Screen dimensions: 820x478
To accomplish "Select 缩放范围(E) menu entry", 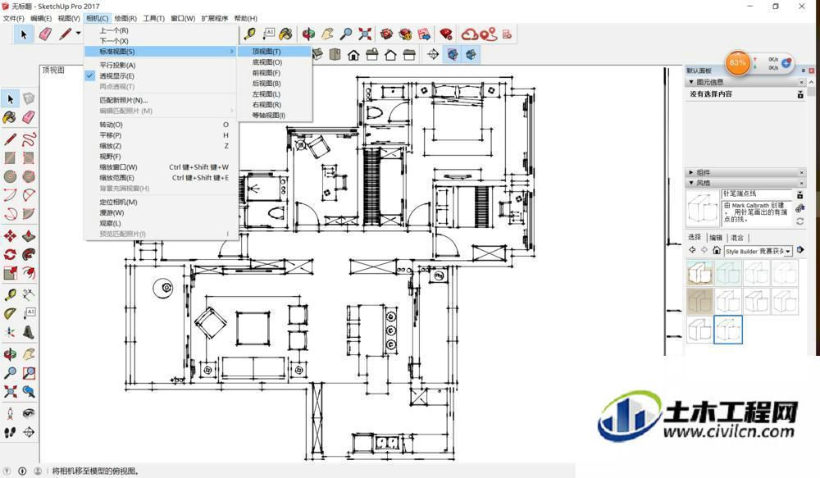I will click(x=160, y=178).
